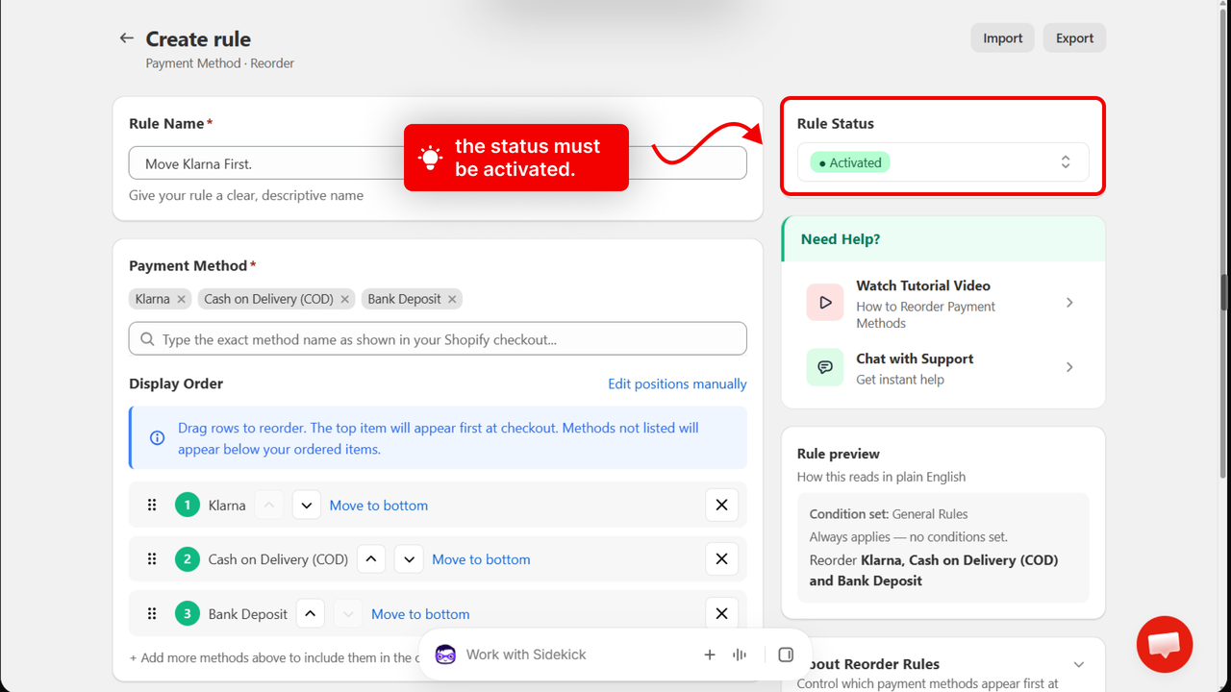Viewport: 1231px width, 692px height.
Task: Click the tutorial video play icon
Action: pyautogui.click(x=825, y=303)
